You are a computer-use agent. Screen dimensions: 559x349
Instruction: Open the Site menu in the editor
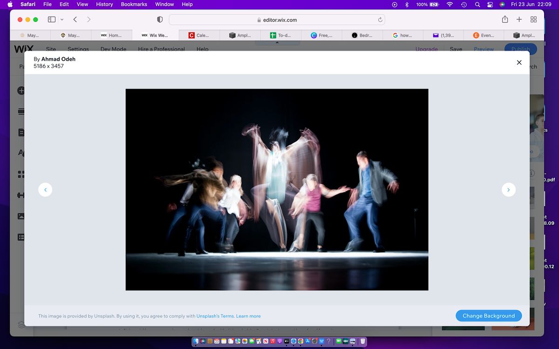coord(50,49)
